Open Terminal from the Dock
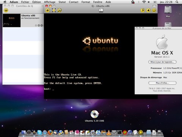The height and width of the screenshot is (137, 182). tap(119, 132)
